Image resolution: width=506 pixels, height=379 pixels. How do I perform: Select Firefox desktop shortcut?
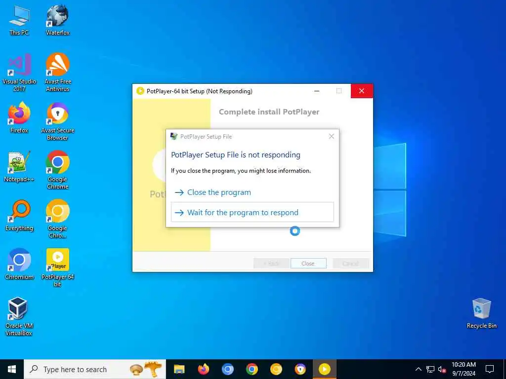(19, 117)
